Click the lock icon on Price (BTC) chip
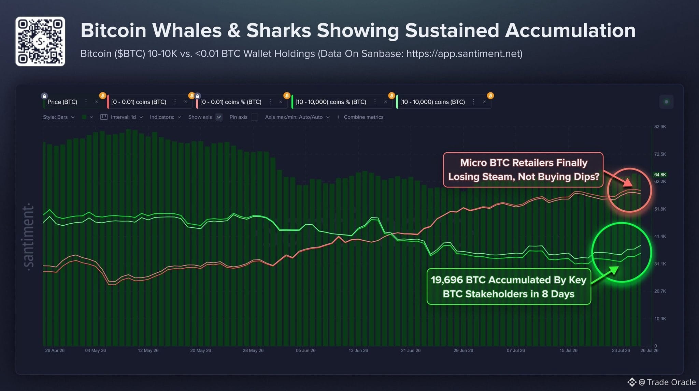The width and height of the screenshot is (699, 391). pyautogui.click(x=44, y=96)
